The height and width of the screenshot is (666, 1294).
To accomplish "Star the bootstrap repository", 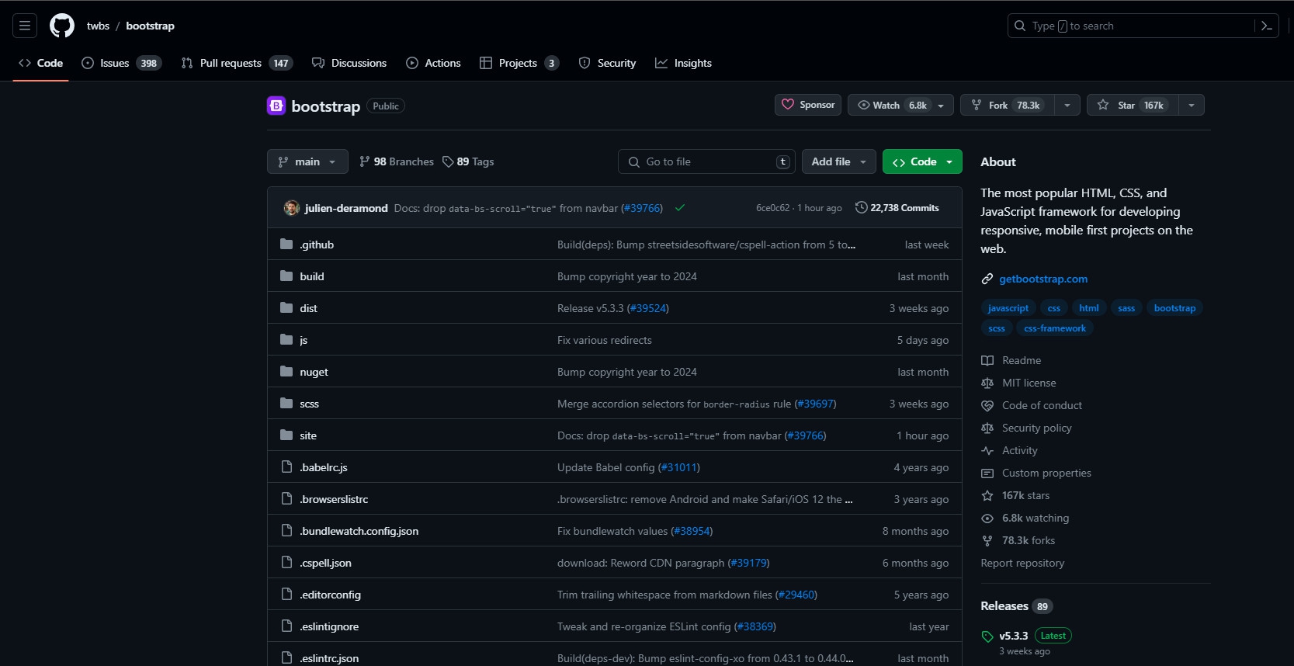I will click(1133, 105).
